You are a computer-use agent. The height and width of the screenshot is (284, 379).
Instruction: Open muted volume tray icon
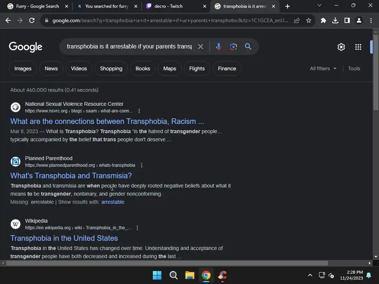click(x=331, y=275)
